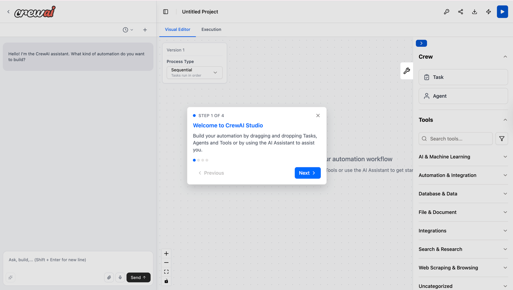
Task: Click the lightning bolt icon
Action: [x=489, y=12]
